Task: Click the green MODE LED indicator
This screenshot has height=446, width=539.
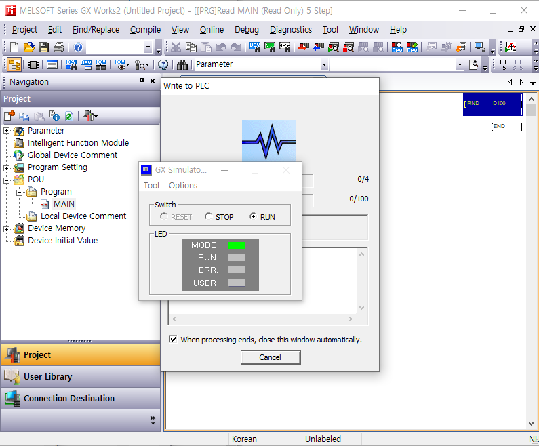Action: pos(237,245)
